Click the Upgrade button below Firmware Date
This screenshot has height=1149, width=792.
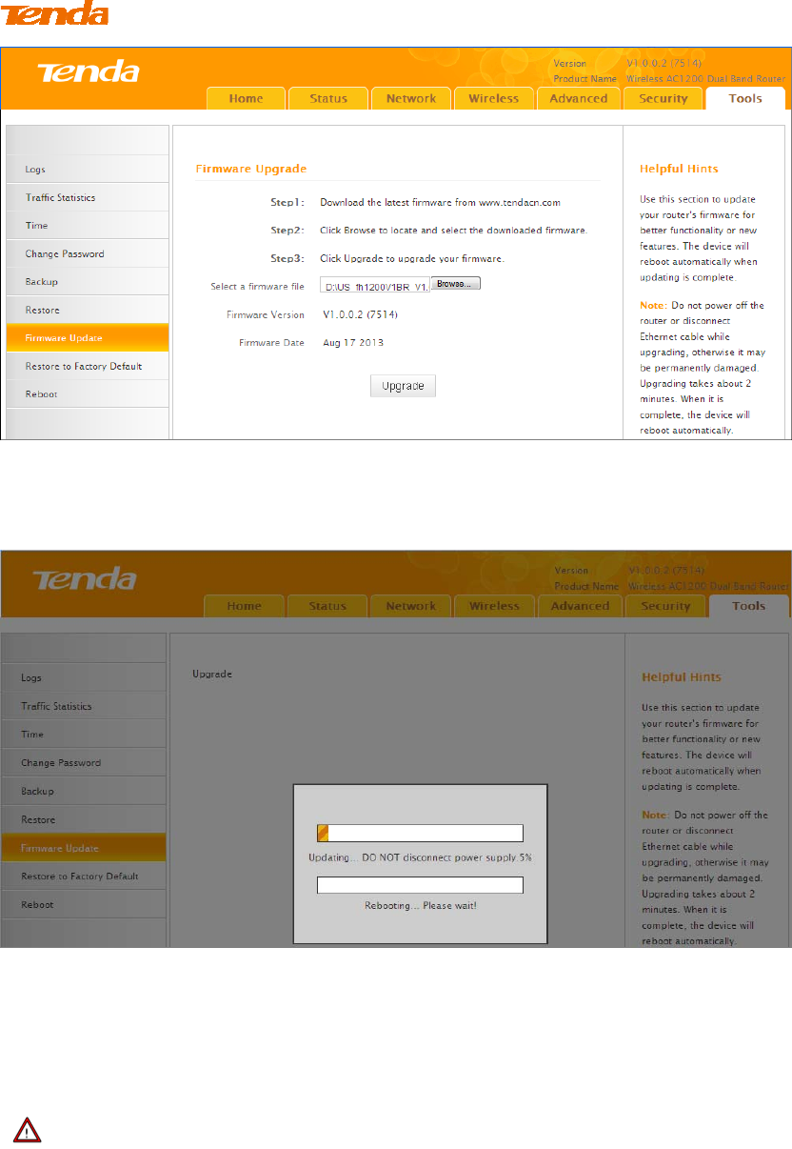[403, 386]
